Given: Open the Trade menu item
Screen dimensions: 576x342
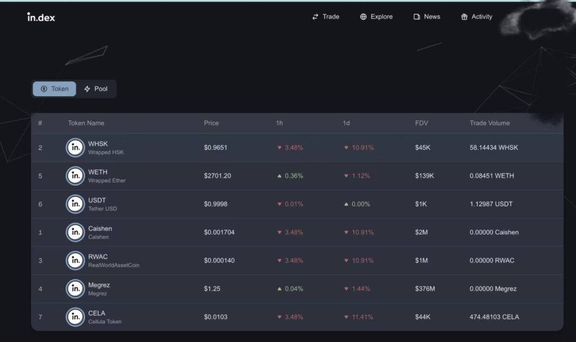Looking at the screenshot, I should 325,17.
